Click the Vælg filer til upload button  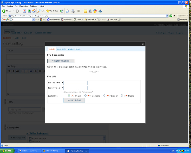(61, 61)
